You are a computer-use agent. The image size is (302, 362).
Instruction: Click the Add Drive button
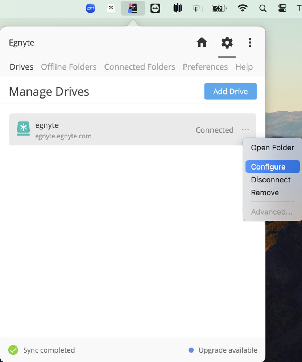pyautogui.click(x=230, y=91)
